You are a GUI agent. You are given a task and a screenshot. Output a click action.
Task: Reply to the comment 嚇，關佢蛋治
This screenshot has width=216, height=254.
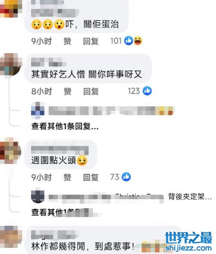click(x=91, y=41)
